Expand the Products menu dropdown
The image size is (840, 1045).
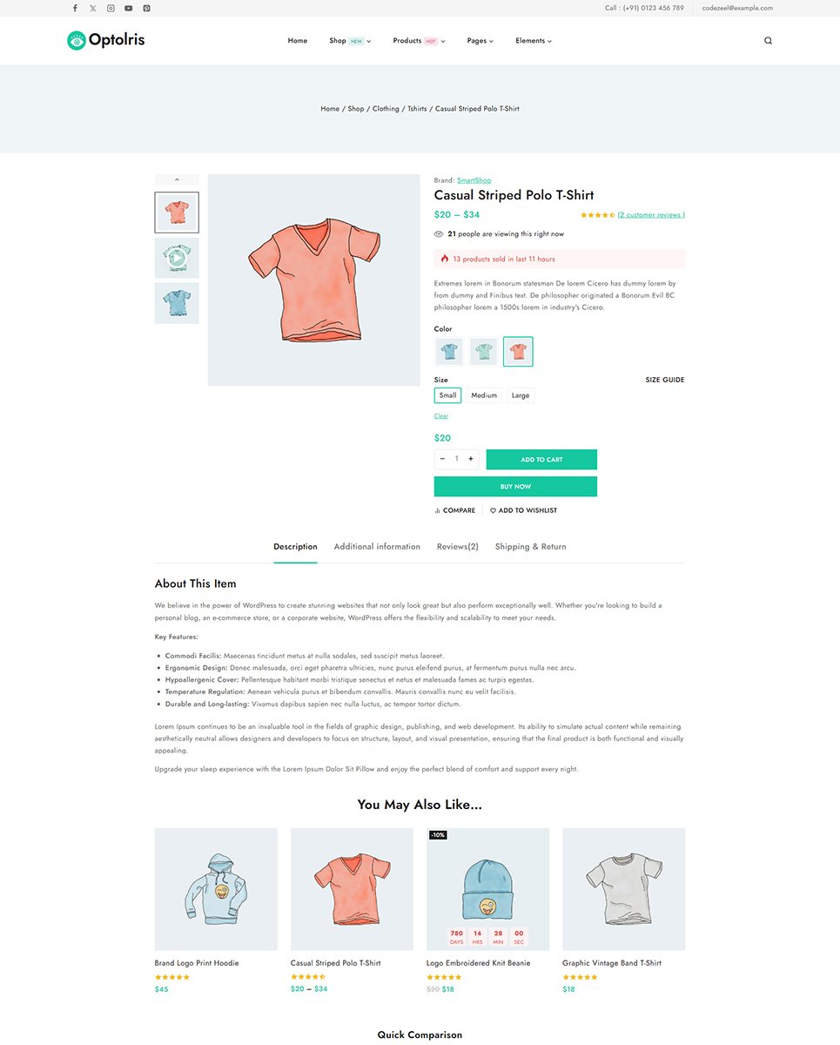(x=419, y=41)
